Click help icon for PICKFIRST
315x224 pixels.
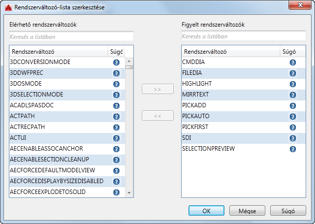(x=293, y=128)
